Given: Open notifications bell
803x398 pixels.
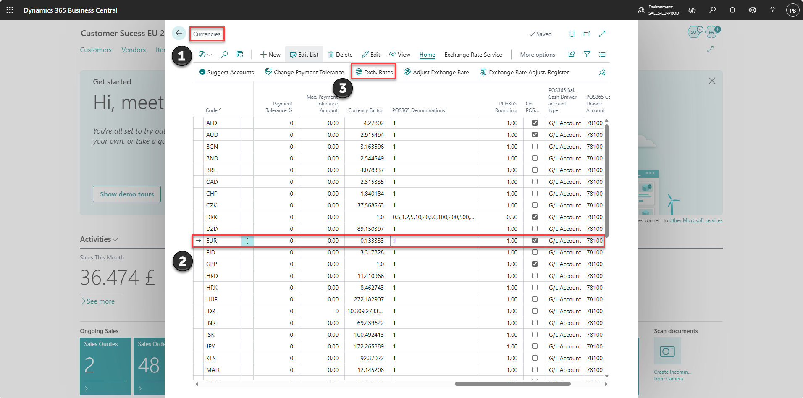Looking at the screenshot, I should (732, 10).
